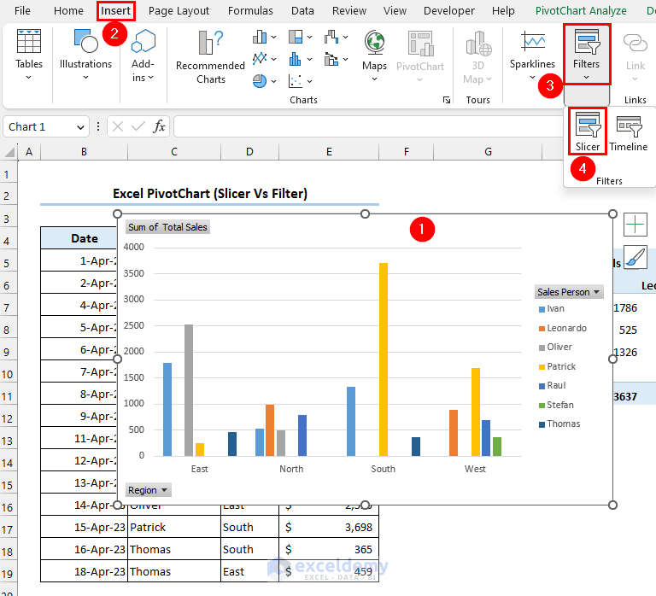This screenshot has height=596, width=656.
Task: Insert a Timeline filter
Action: pos(629,133)
